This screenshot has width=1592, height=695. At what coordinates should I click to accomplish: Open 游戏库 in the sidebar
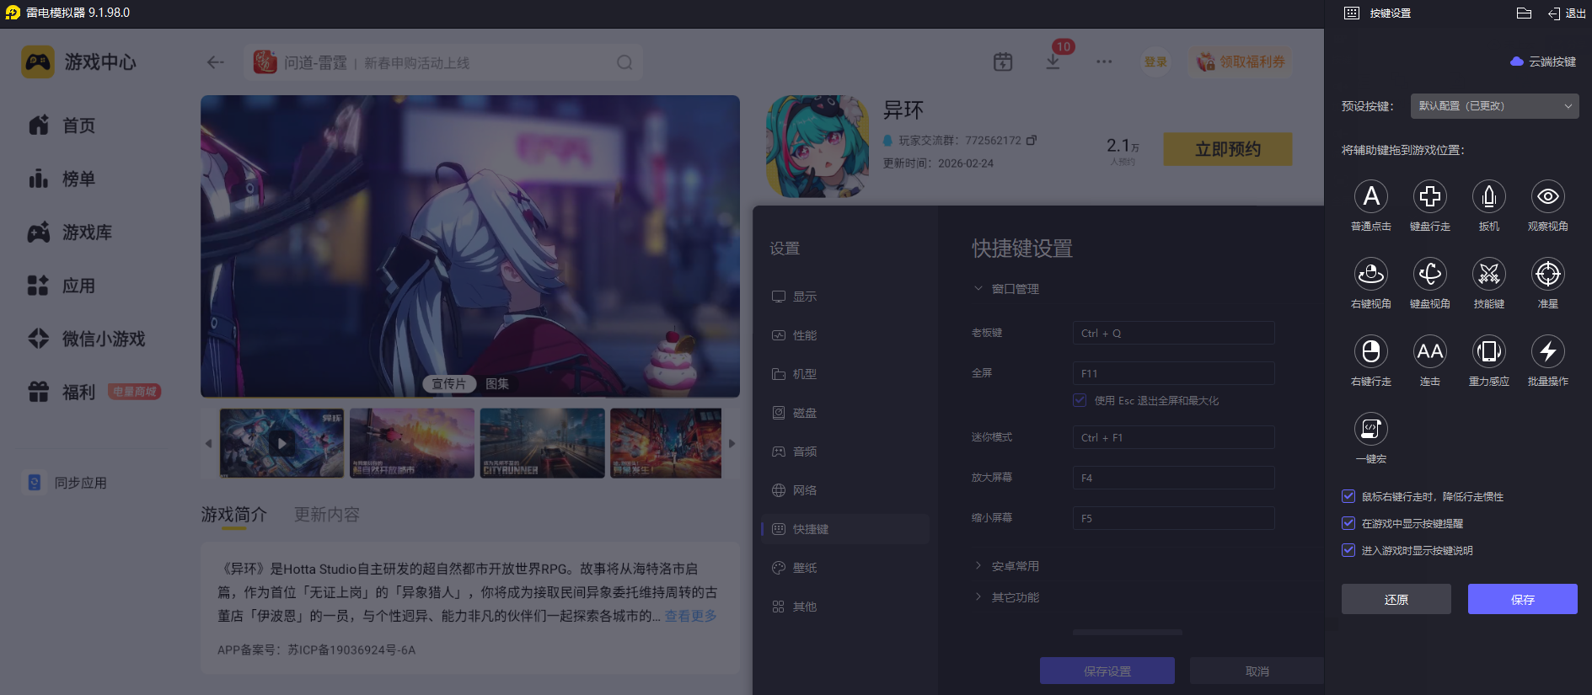coord(70,233)
